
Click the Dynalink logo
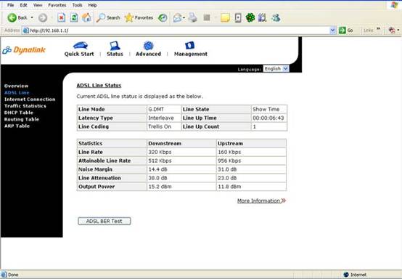(x=24, y=50)
